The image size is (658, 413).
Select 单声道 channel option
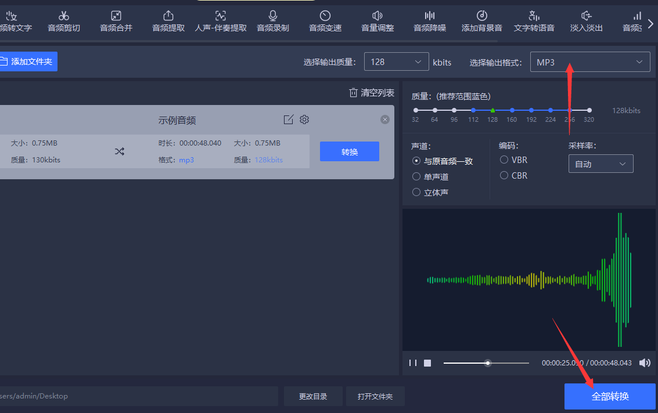[430, 176]
